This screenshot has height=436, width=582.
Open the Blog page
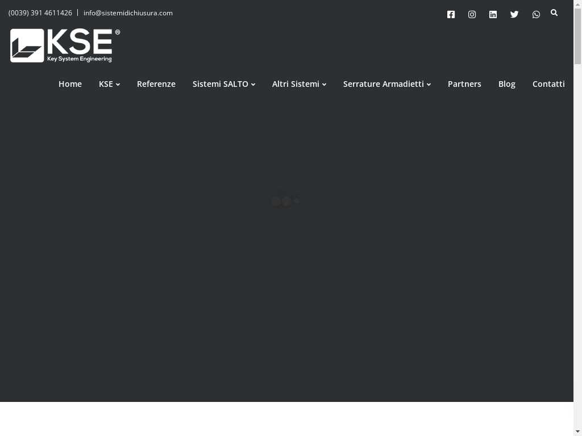(x=506, y=84)
